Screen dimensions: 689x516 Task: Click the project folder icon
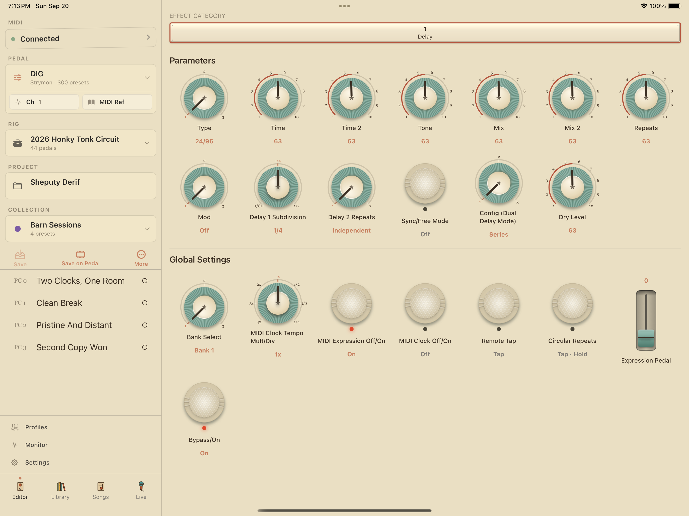point(18,186)
